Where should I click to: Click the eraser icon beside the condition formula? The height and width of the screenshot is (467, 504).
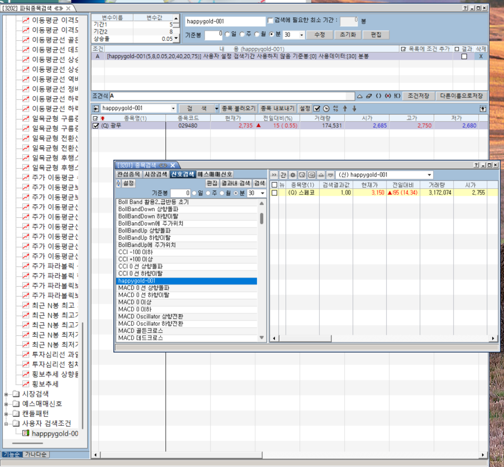coord(369,96)
